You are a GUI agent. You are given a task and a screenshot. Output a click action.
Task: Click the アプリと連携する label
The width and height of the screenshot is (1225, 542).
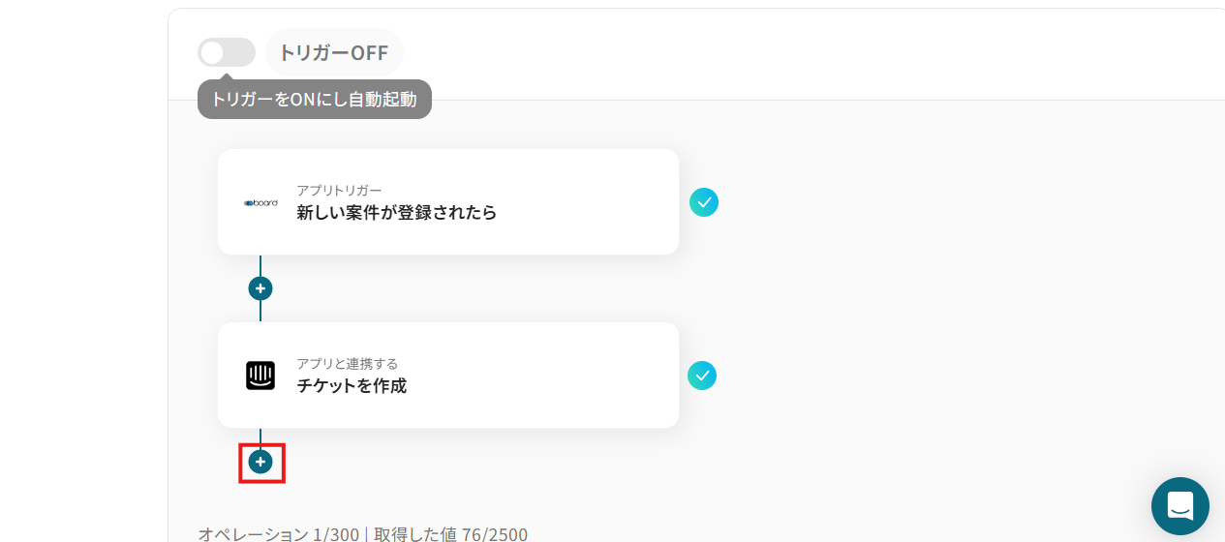[x=347, y=364]
